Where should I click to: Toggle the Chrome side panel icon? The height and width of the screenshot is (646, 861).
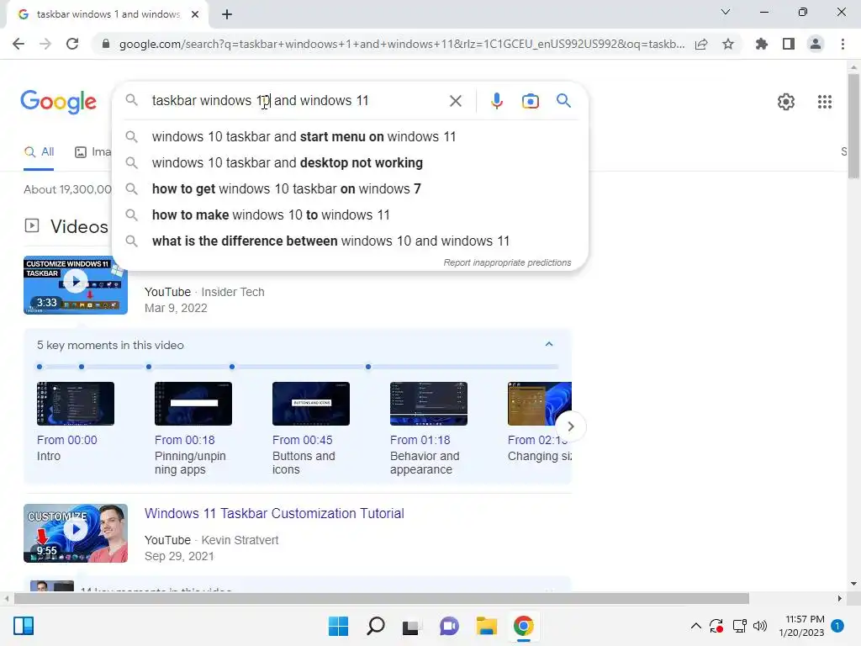tap(789, 44)
